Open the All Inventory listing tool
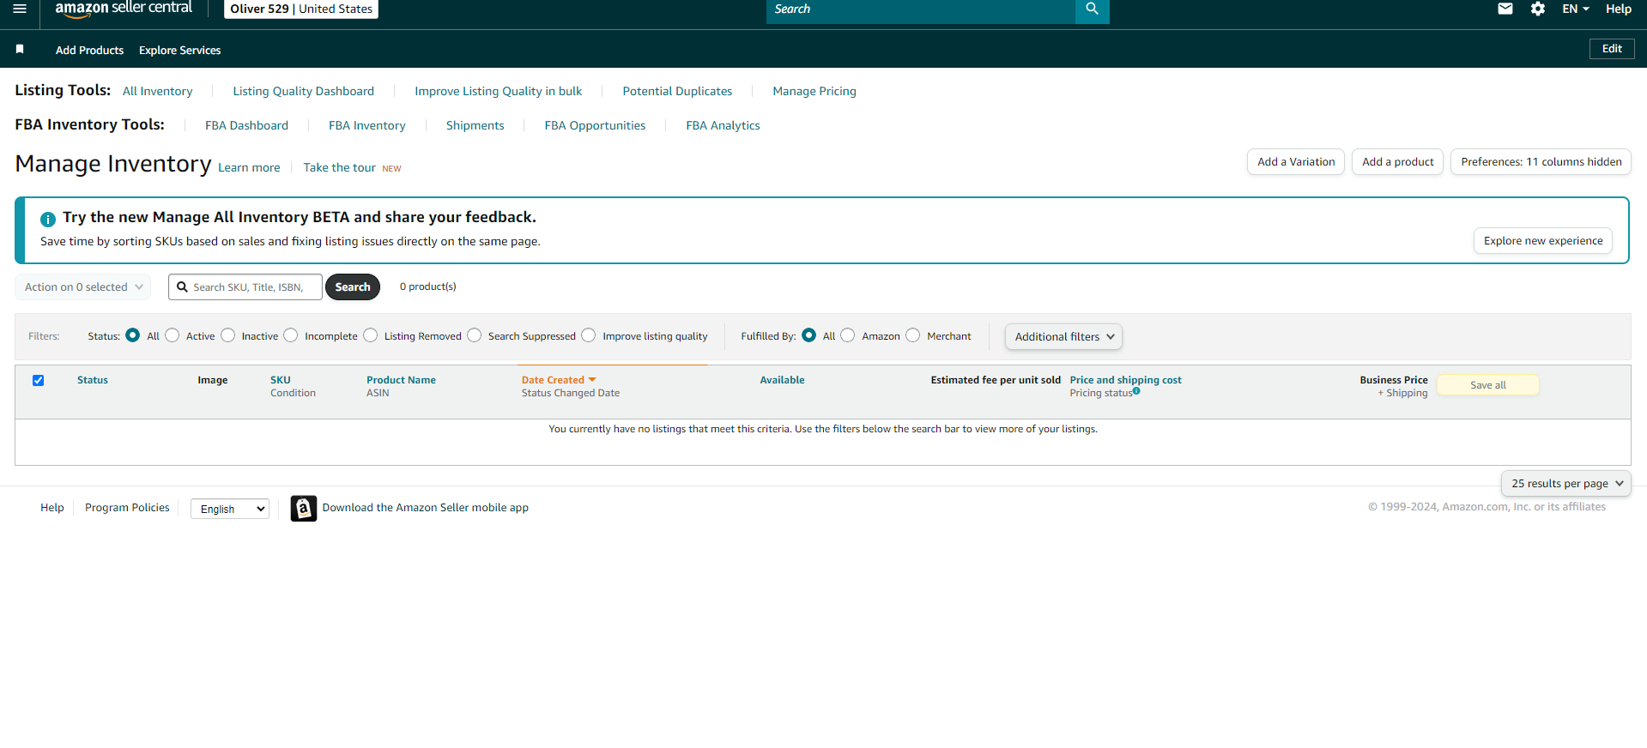This screenshot has width=1647, height=748. [158, 91]
